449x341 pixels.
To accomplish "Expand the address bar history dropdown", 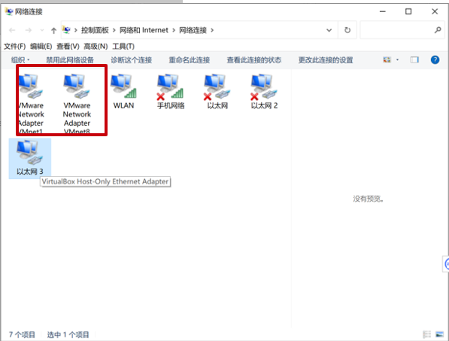I will (329, 30).
